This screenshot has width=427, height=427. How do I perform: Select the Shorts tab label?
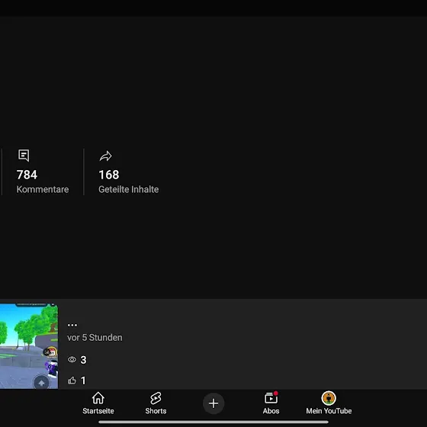click(x=156, y=411)
